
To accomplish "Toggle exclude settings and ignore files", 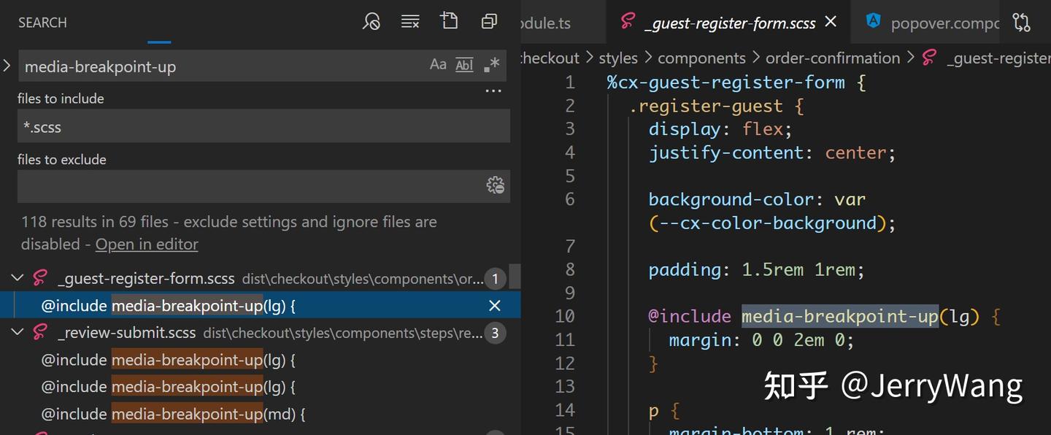I will click(495, 185).
